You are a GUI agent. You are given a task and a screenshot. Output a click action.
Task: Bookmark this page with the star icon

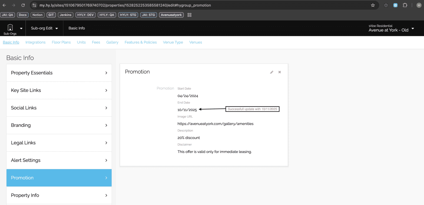pyautogui.click(x=373, y=5)
